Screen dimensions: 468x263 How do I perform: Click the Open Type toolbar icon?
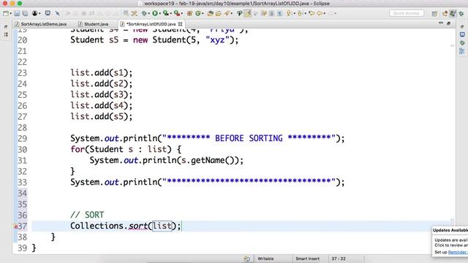pos(211,13)
